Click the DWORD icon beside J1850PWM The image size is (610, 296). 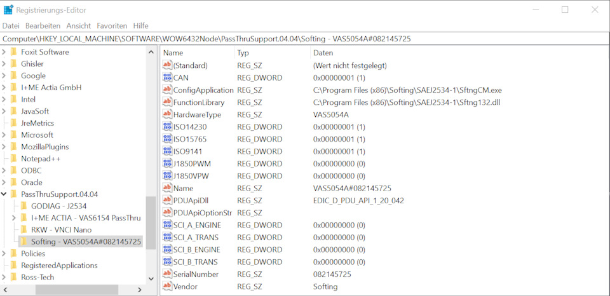167,163
